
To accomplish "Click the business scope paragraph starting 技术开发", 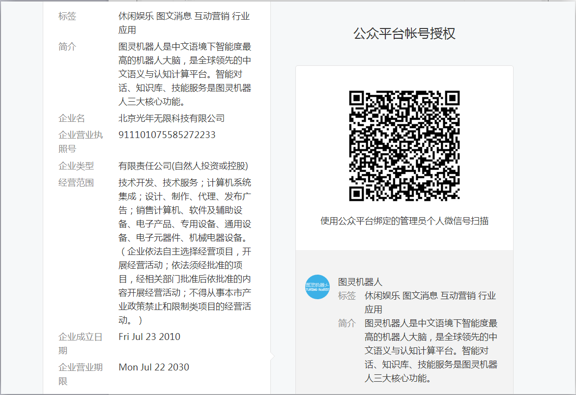I will (x=185, y=251).
